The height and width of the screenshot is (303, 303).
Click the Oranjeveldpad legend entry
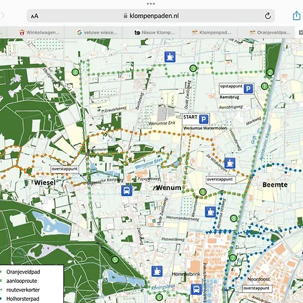(x=23, y=272)
